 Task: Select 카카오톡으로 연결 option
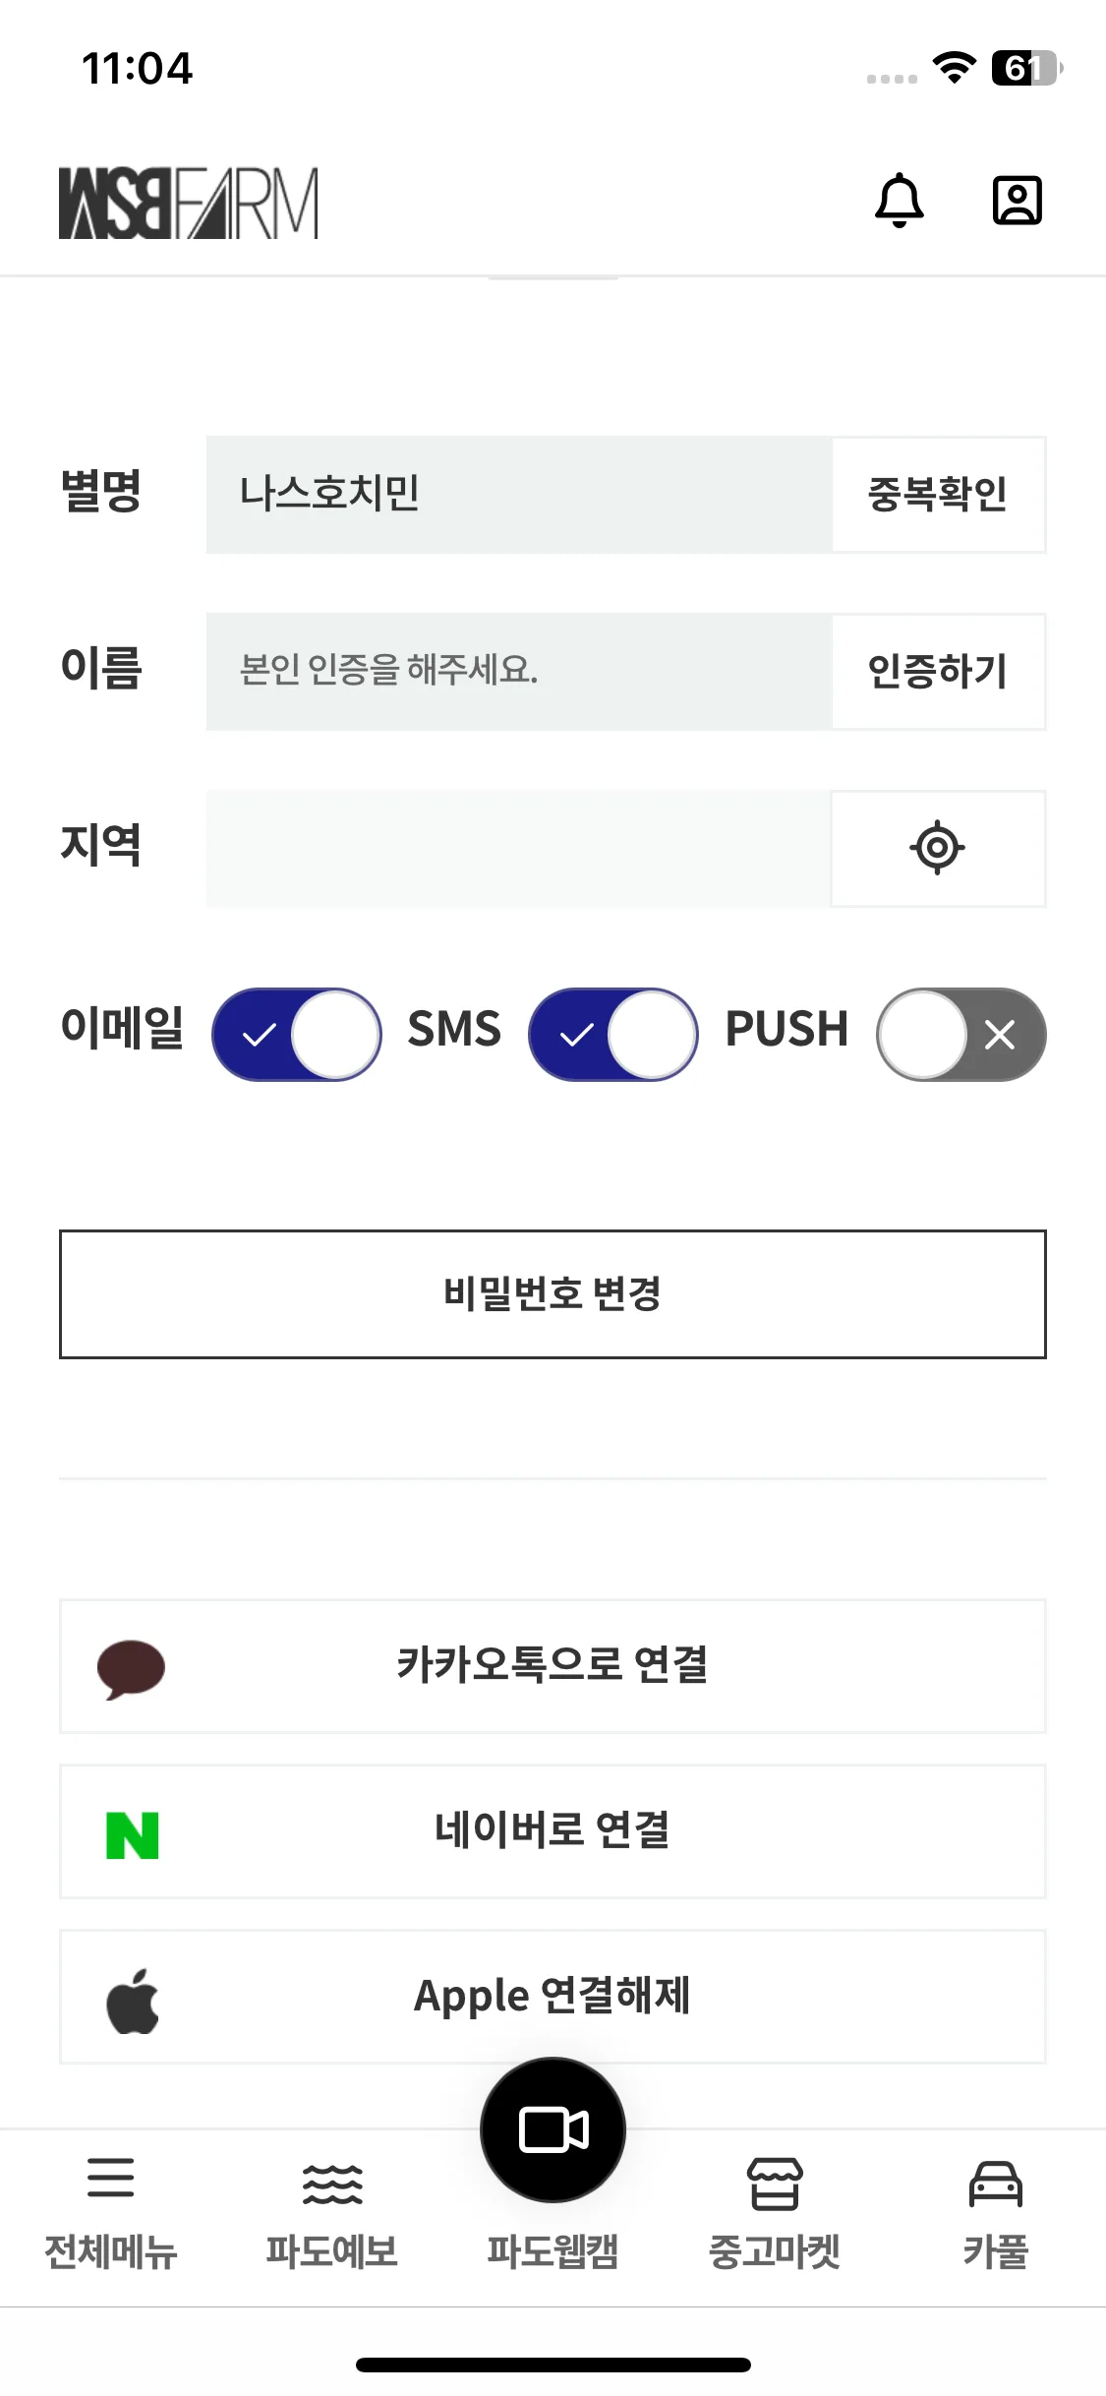point(553,1666)
